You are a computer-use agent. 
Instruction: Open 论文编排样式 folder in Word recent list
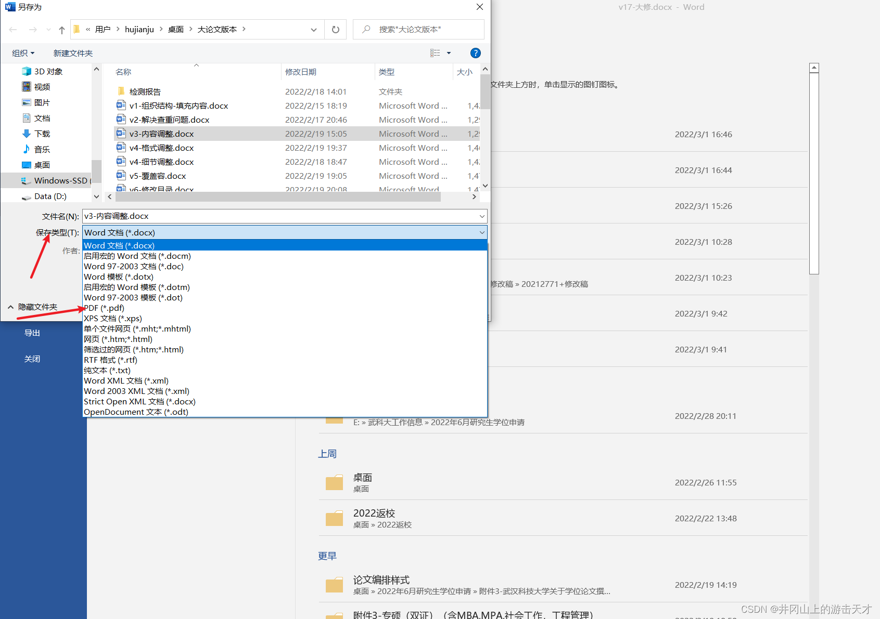[x=563, y=585]
